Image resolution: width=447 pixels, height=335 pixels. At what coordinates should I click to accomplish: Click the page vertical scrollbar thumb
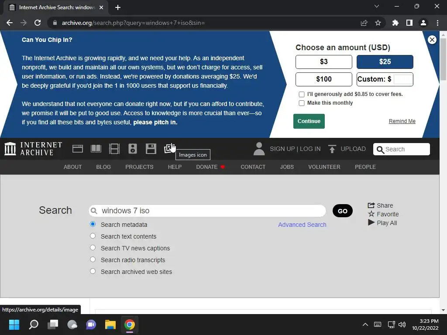point(443,59)
